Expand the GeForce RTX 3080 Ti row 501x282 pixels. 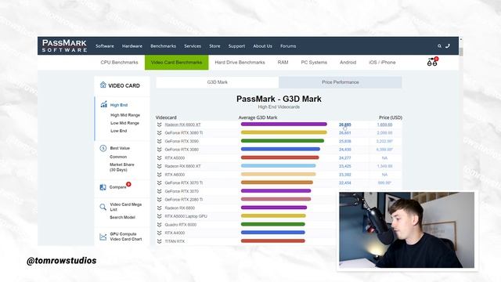point(159,132)
